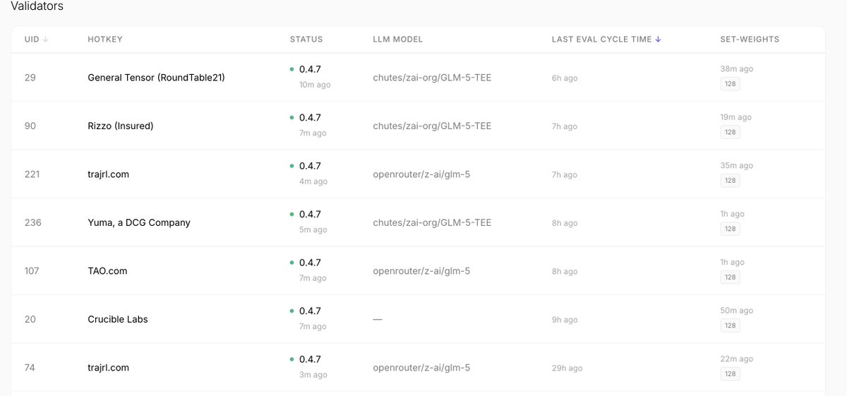The height and width of the screenshot is (396, 847).
Task: Click the 128 badge in TAO.com row
Action: [x=730, y=277]
